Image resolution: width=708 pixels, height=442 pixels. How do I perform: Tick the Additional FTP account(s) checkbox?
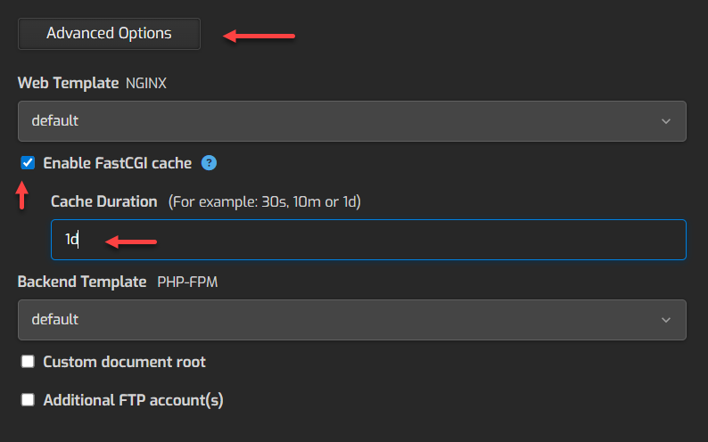28,400
